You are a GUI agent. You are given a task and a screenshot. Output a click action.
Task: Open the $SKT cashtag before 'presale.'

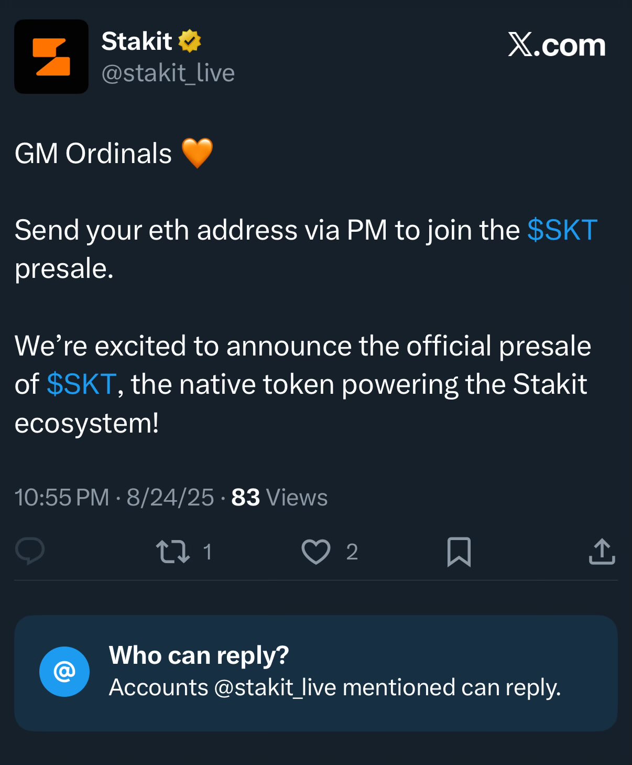[x=562, y=230]
